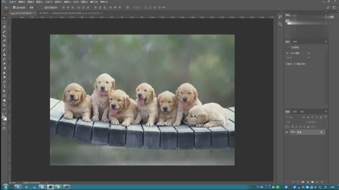
Task: Click the zoom percentage field 56.45%
Action: coord(12,183)
